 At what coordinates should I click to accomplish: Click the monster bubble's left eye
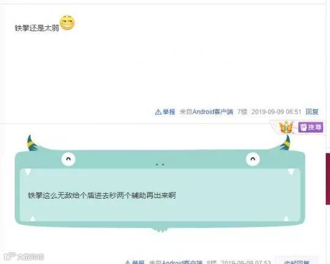point(68,159)
